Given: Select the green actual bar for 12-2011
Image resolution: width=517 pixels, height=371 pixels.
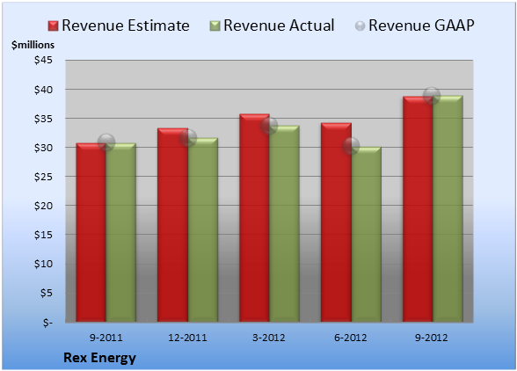Looking at the screenshot, I should [203, 229].
